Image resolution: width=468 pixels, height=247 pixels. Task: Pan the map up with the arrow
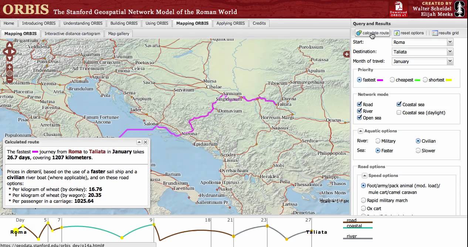click(x=10, y=45)
